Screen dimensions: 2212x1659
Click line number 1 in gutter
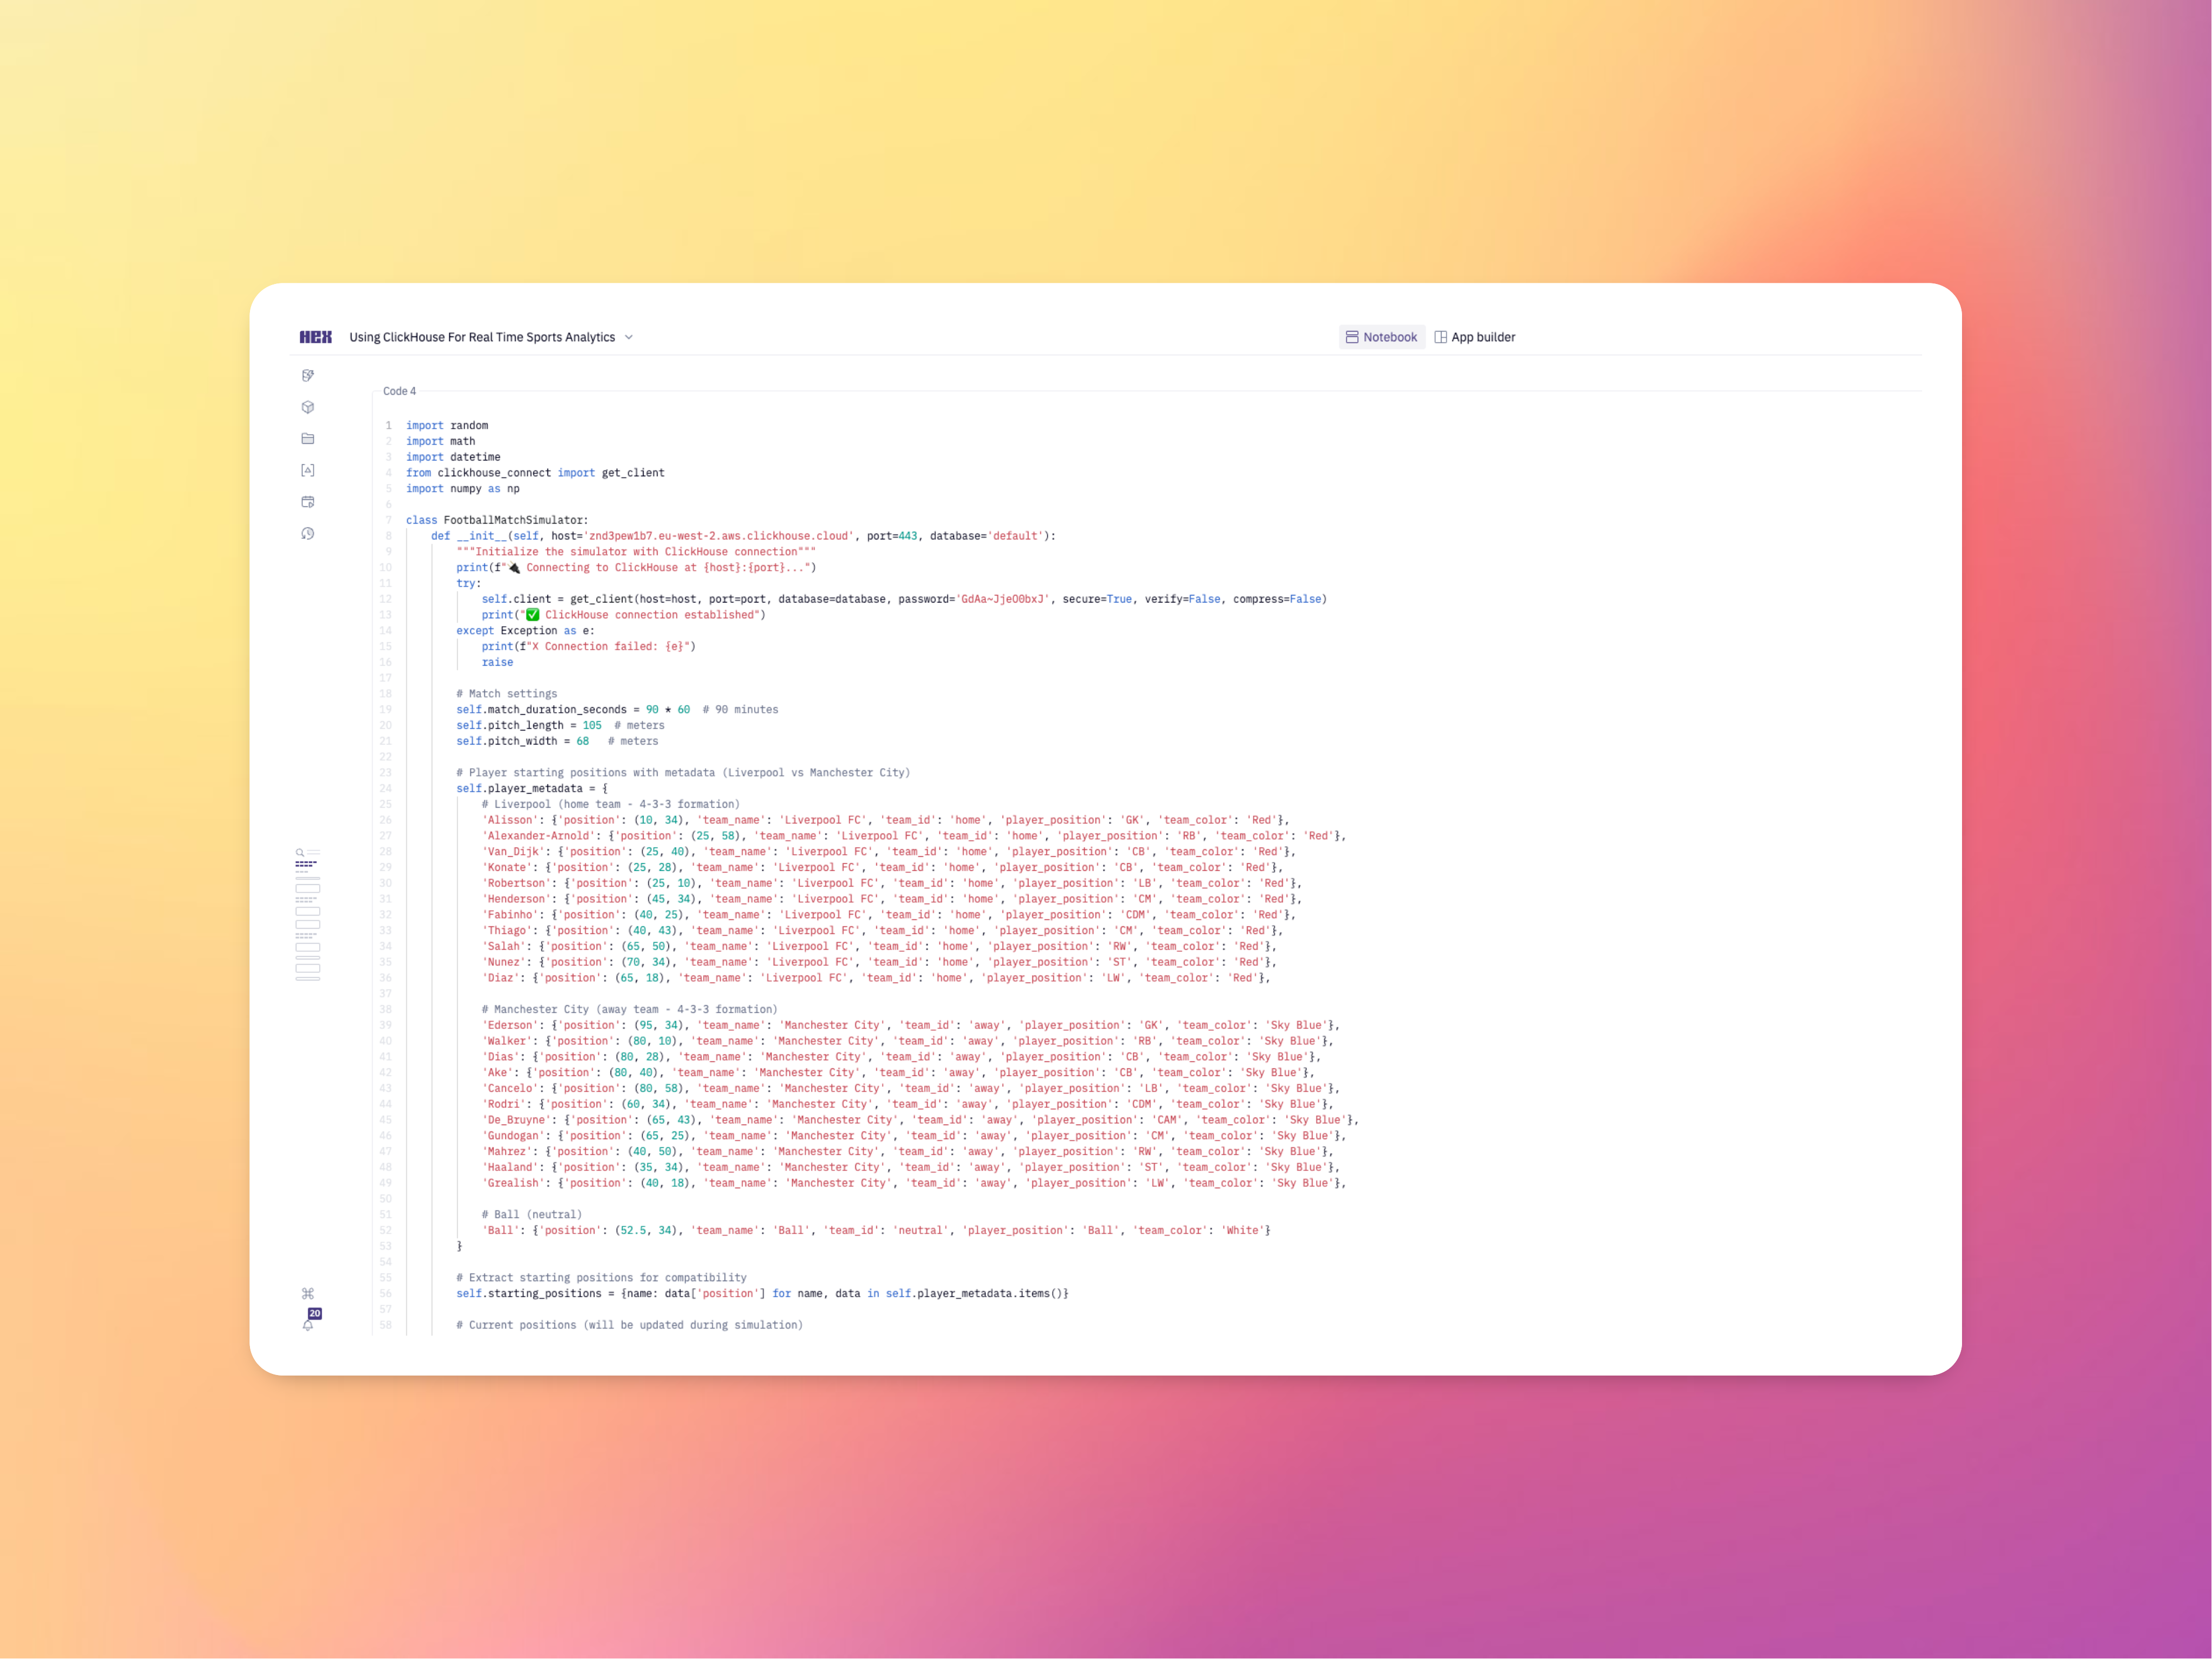(389, 425)
